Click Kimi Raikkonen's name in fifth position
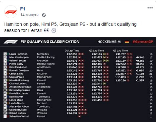This screenshot has height=122, width=157. (x=18, y=67)
